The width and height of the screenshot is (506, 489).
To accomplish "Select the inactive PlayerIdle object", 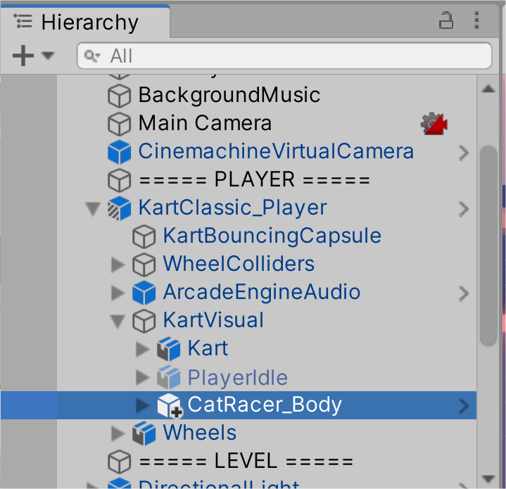I will coord(237,377).
